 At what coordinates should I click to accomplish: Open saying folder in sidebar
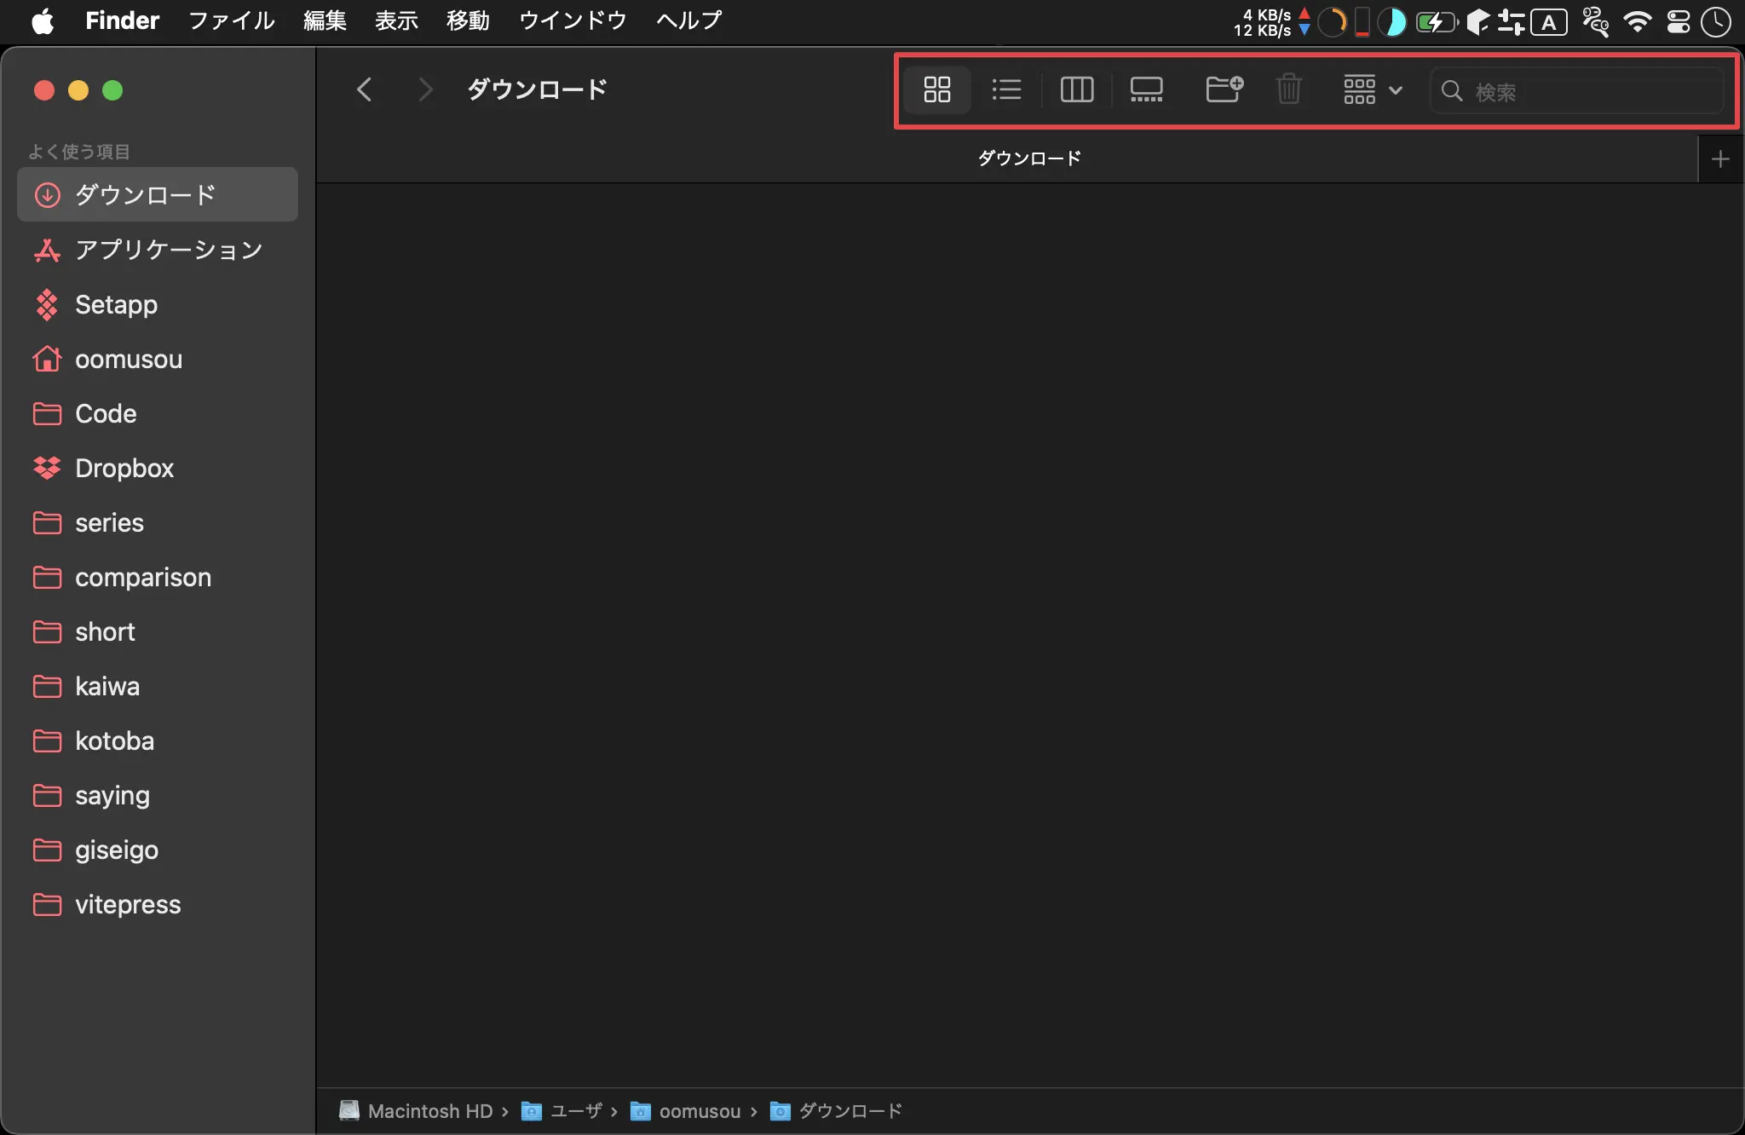tap(158, 795)
